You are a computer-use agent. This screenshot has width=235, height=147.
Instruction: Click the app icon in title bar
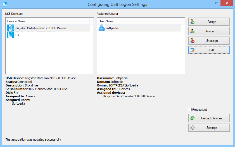tap(5, 4)
